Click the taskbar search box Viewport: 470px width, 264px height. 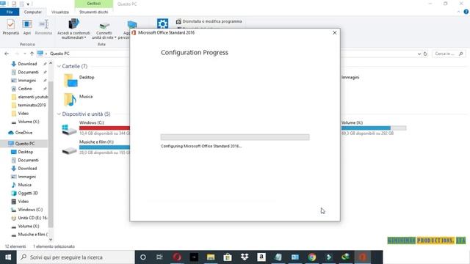(x=76, y=257)
